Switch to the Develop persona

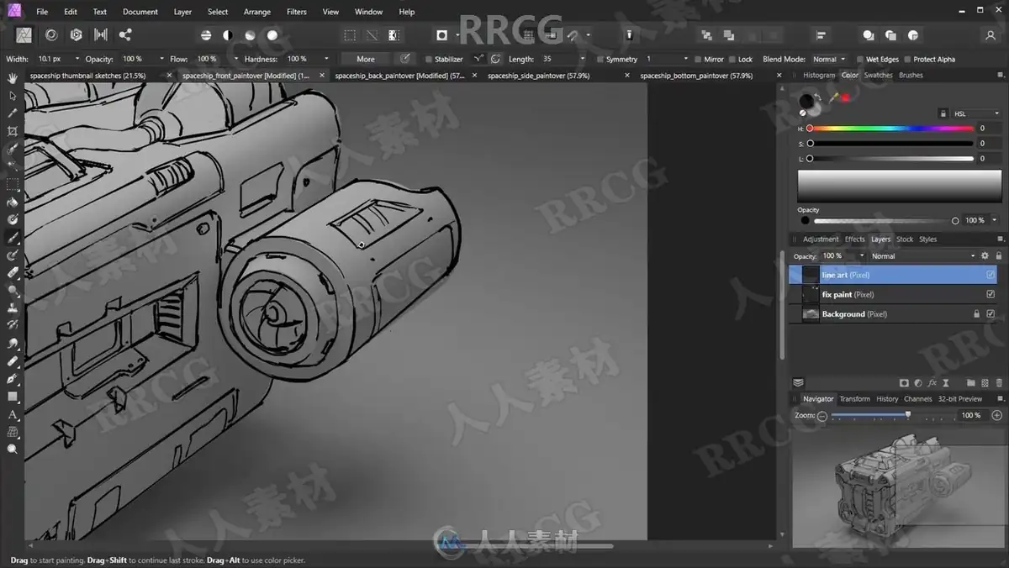click(x=77, y=35)
